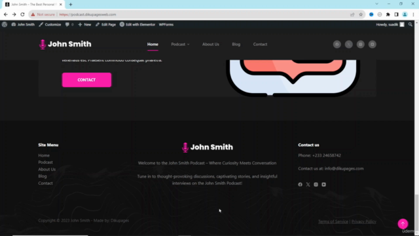Image resolution: width=419 pixels, height=236 pixels.
Task: Click the Site Menu footer heading
Action: pyautogui.click(x=48, y=145)
